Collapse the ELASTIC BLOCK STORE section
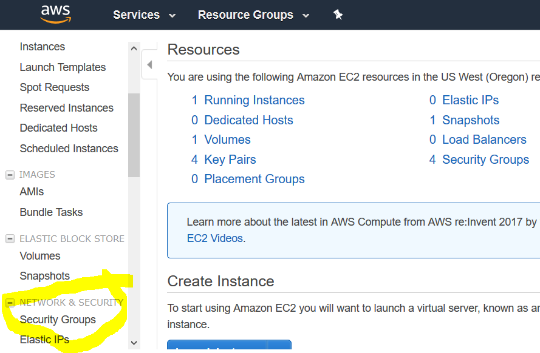Screen dimensions: 540x353 coord(10,239)
